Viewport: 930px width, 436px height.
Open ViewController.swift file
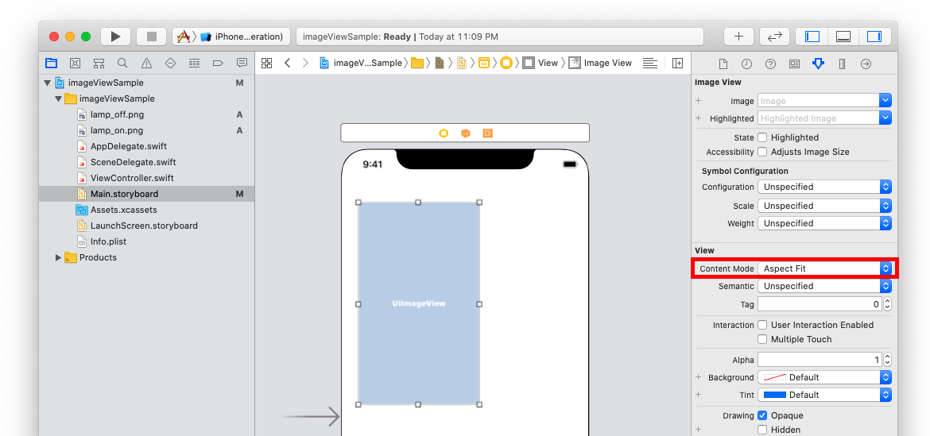pyautogui.click(x=132, y=178)
